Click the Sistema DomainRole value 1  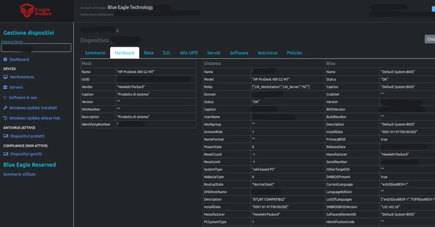(x=253, y=131)
